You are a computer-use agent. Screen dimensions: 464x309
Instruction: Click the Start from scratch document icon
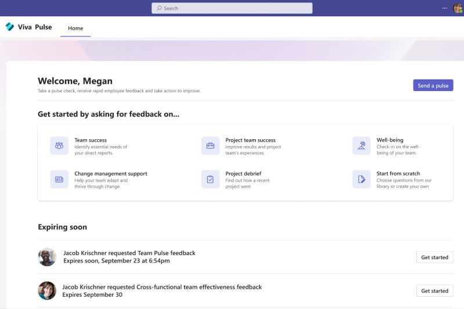pos(361,179)
